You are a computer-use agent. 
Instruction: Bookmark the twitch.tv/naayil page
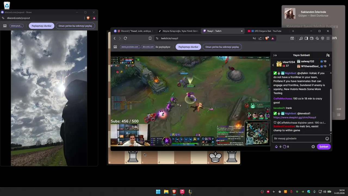(150, 38)
